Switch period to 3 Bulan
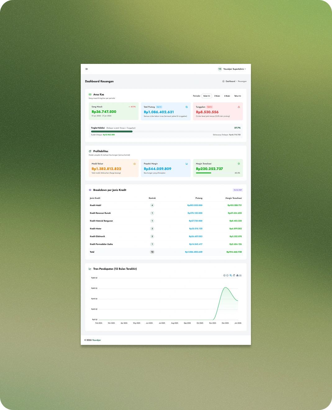This screenshot has width=332, height=410. pos(217,96)
